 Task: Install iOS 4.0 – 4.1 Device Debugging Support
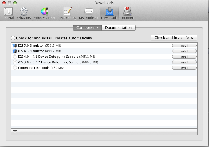184,57
